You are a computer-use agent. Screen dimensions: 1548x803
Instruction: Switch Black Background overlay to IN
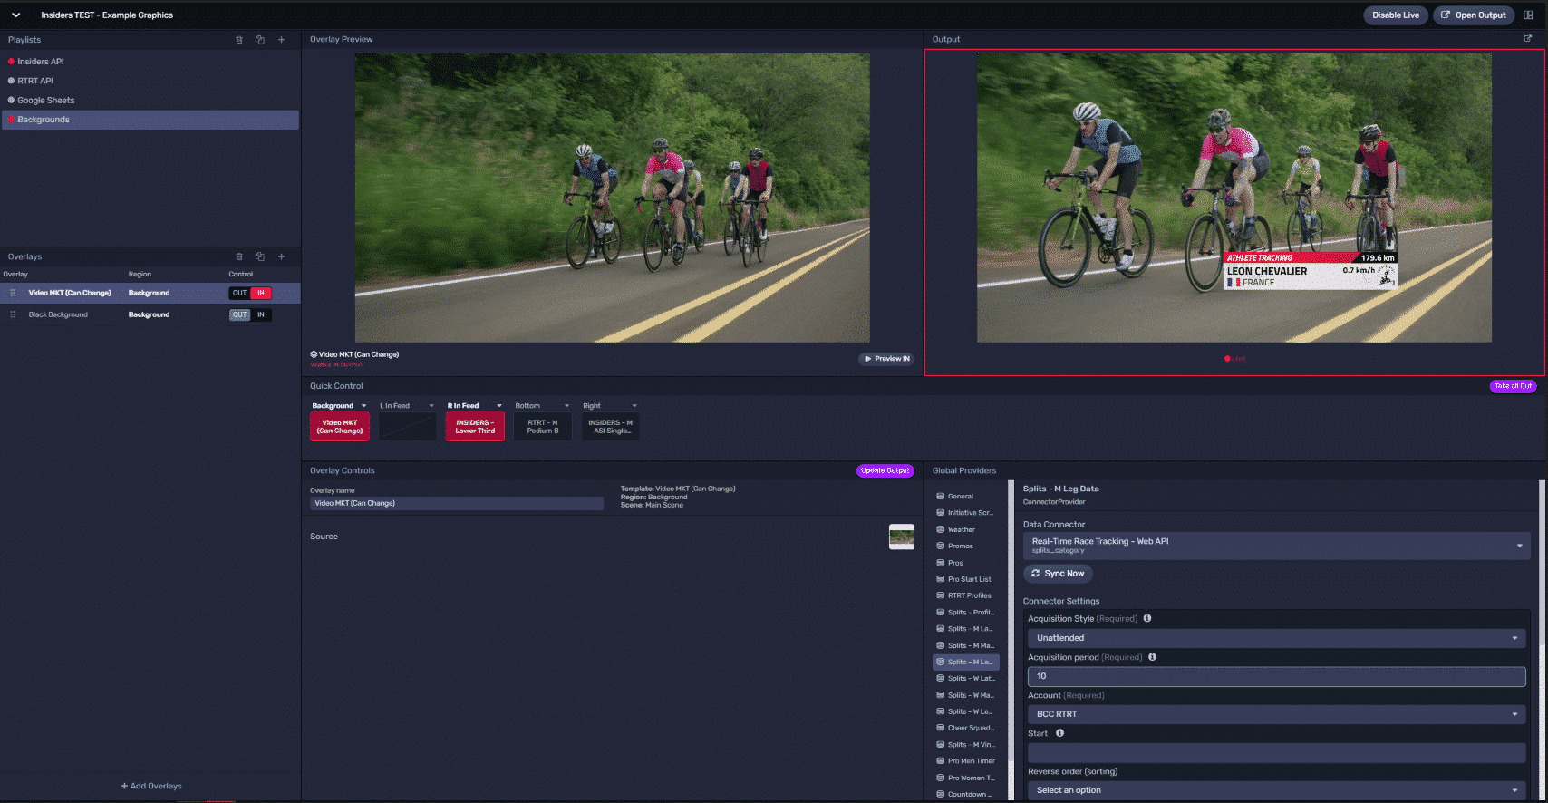(x=261, y=315)
